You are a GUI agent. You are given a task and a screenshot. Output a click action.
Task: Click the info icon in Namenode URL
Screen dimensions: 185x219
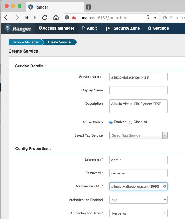[x=165, y=186]
